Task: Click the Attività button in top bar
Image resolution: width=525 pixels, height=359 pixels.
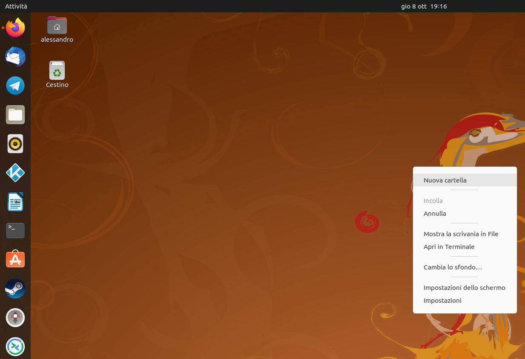Action: (16, 6)
